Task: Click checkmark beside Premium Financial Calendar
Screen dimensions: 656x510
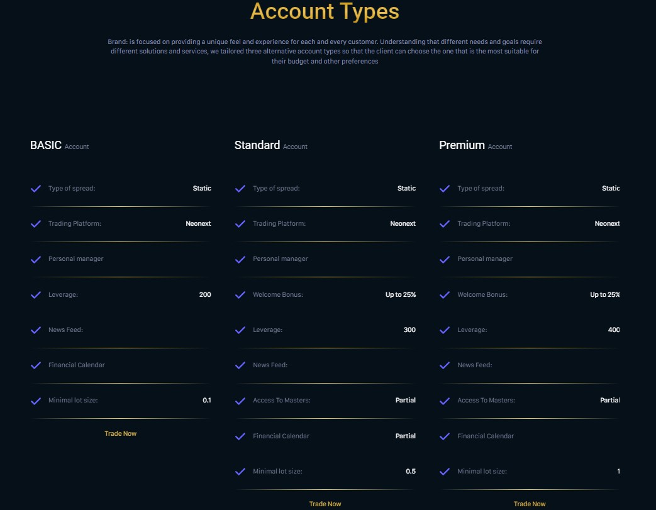Action: click(x=445, y=436)
